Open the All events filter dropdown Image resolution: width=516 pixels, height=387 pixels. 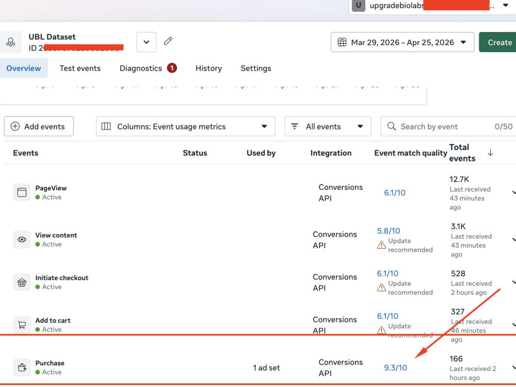tap(328, 126)
